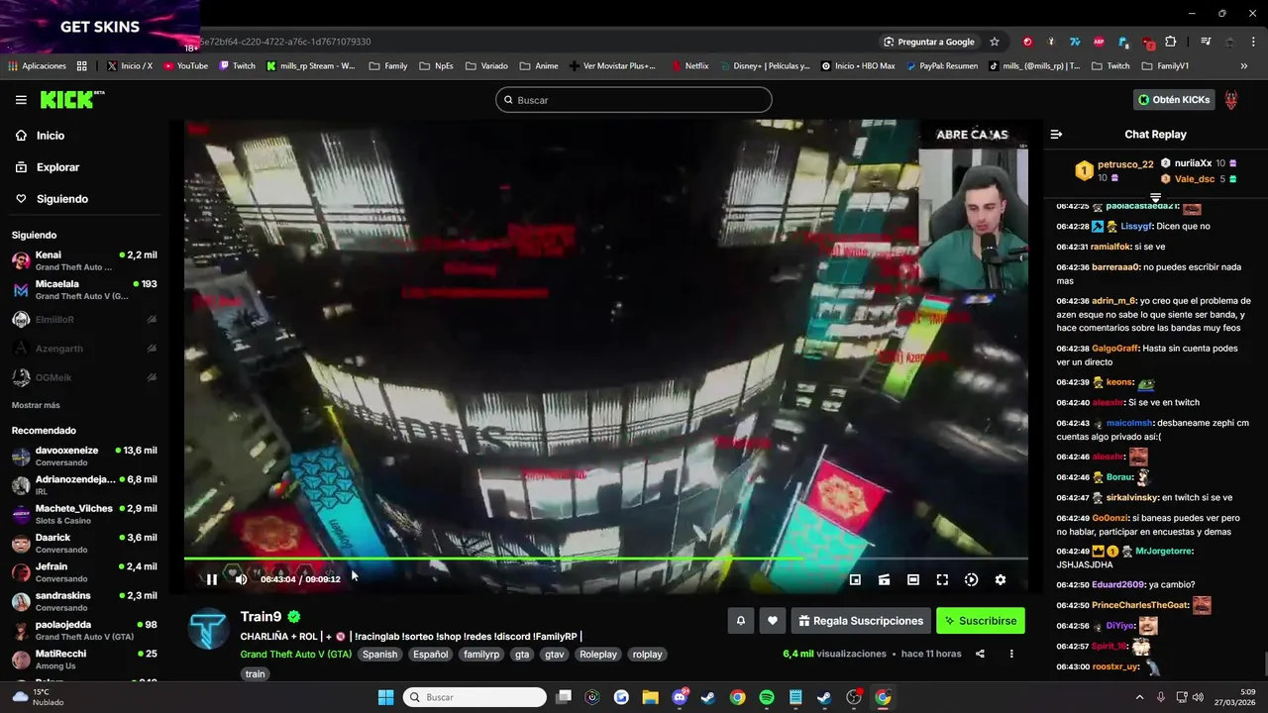Click Preguntar a Google in address bar
Image resolution: width=1268 pixels, height=713 pixels.
pyautogui.click(x=928, y=42)
